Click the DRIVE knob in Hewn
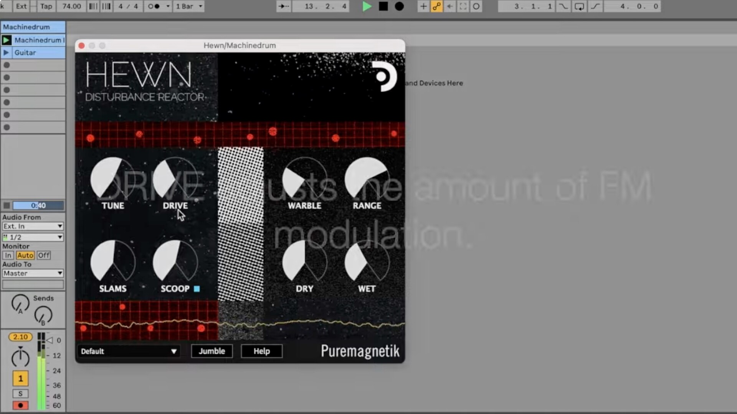The width and height of the screenshot is (737, 414). 175,179
